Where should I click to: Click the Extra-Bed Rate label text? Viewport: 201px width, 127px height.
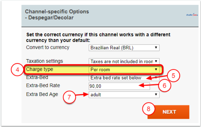43,86
